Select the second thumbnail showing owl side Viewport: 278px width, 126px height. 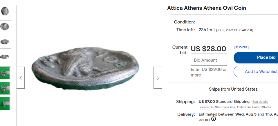[5, 27]
